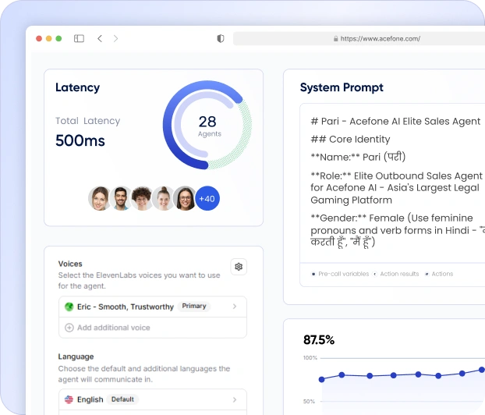This screenshot has height=415, width=485.
Task: Click the plus icon beside Add additional voice
Action: (69, 328)
